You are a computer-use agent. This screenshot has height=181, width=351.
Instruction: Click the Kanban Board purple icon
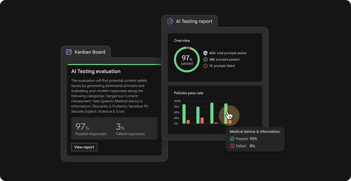coord(69,52)
